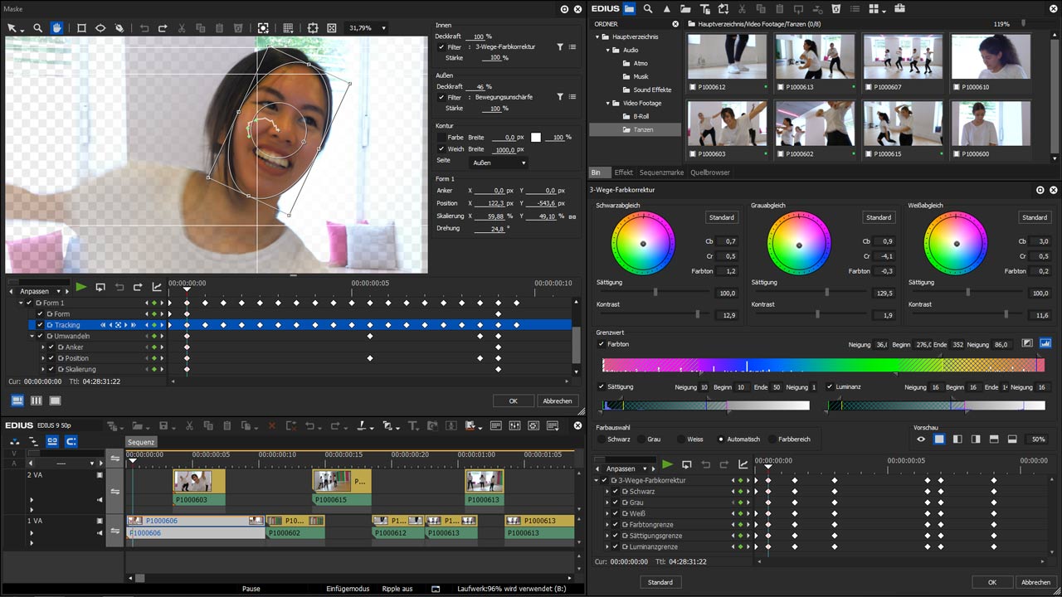
Task: Click the search icon in the EDIUS bin toolbar
Action: [648, 9]
